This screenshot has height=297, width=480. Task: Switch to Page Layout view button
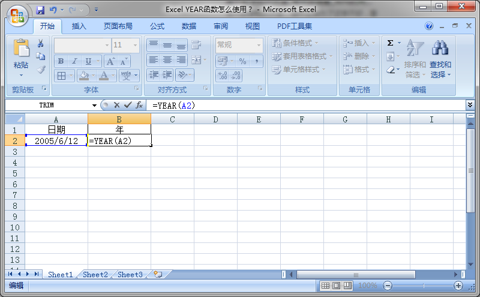click(336, 286)
